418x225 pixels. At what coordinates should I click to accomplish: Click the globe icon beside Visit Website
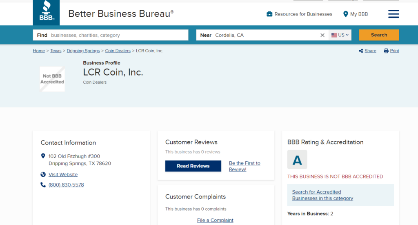(x=43, y=174)
